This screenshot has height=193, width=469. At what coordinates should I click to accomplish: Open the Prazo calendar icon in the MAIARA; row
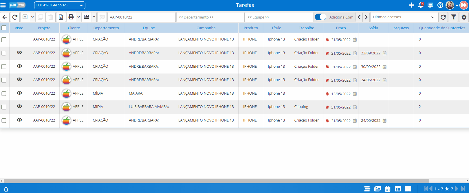point(355,94)
